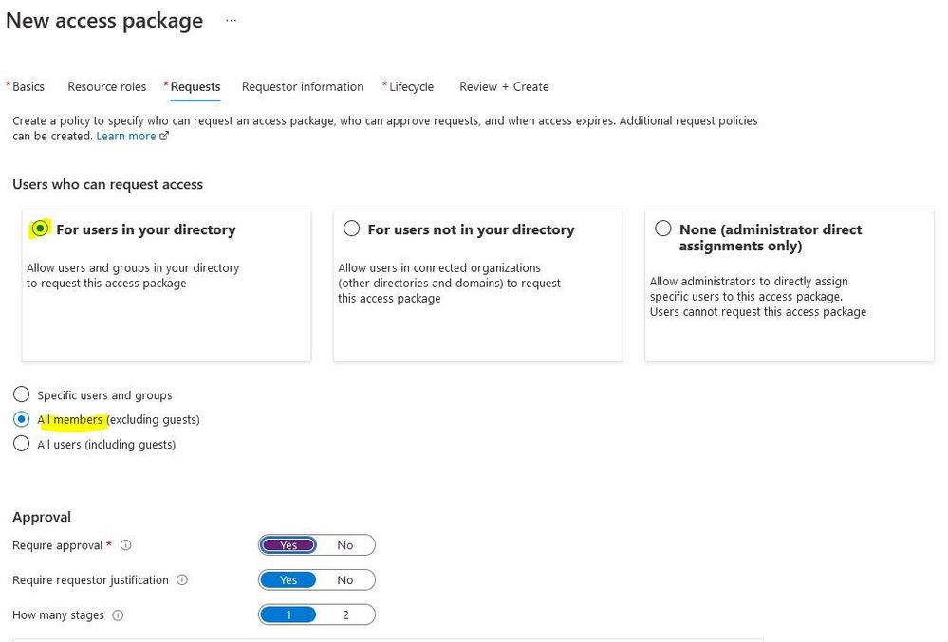Select Specific users and groups radio button
Viewport: 948px width, 642px height.
pyautogui.click(x=21, y=394)
